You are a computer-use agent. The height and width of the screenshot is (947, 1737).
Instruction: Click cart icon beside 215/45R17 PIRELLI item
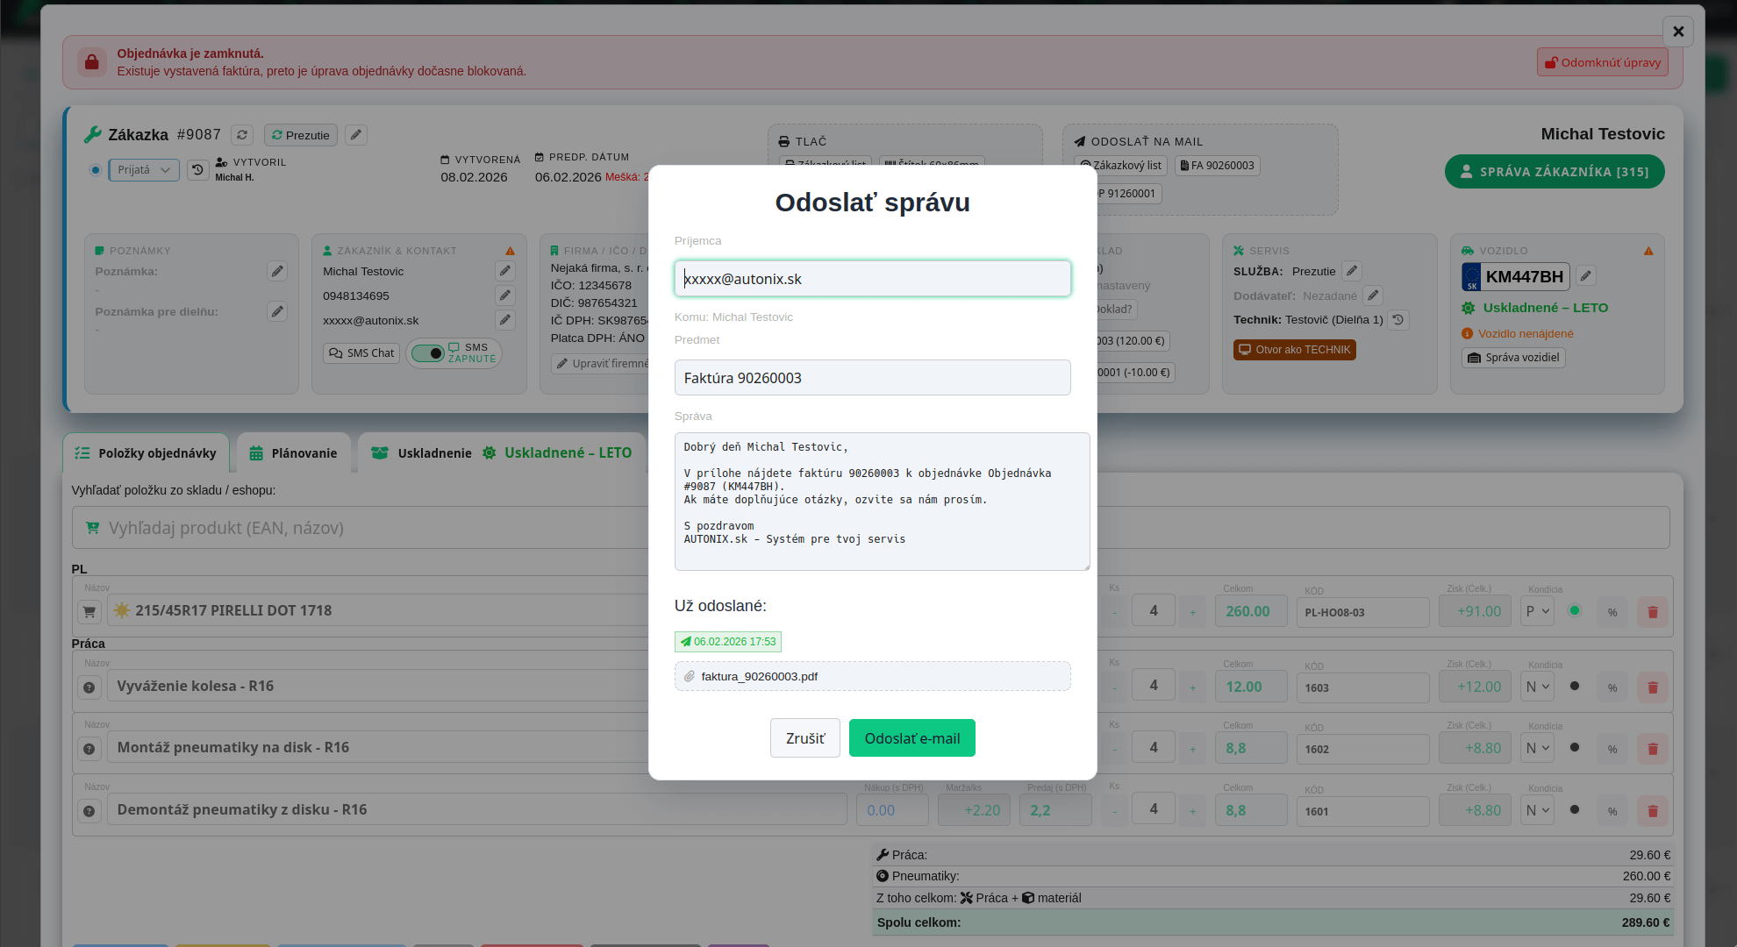89,612
